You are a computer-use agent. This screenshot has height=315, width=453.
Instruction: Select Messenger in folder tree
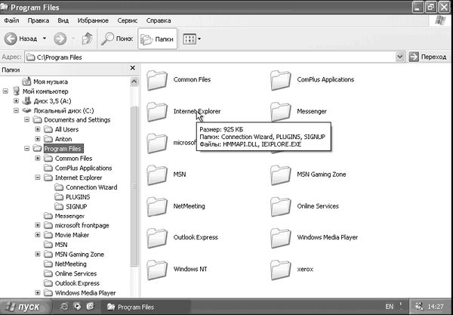point(64,216)
